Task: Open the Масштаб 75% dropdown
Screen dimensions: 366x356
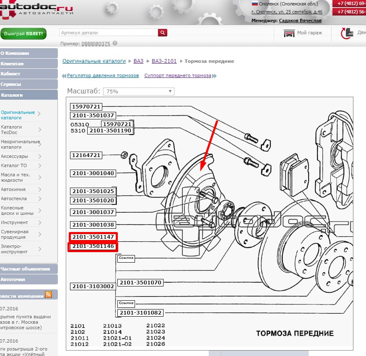Action: click(139, 91)
